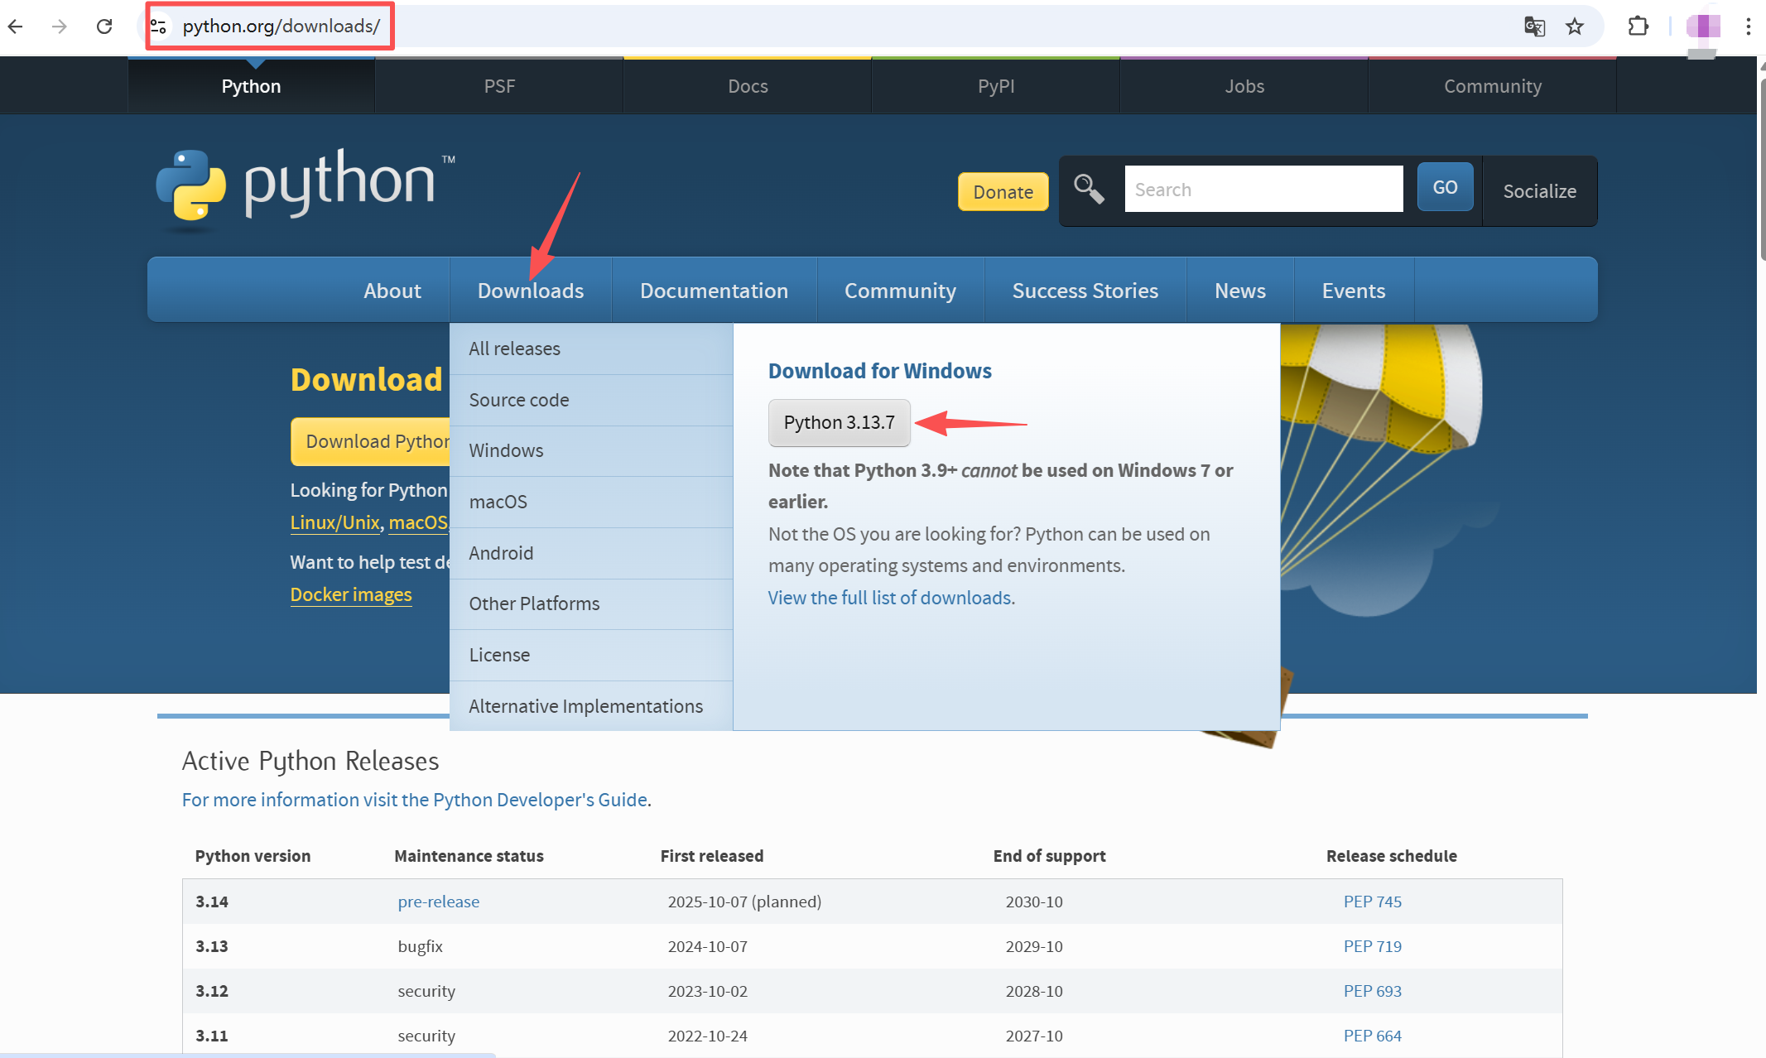Choose Source code from the Downloads menu
1766x1058 pixels.
pos(518,400)
